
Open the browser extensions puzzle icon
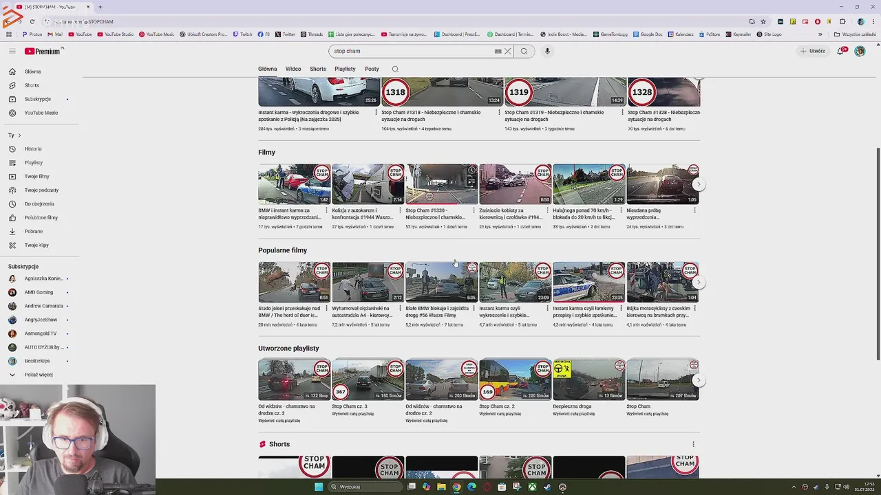(842, 21)
